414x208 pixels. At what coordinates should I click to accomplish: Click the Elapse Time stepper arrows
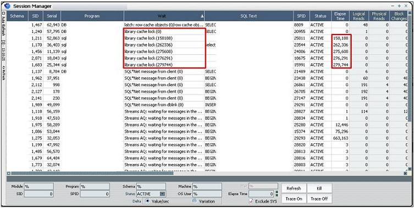(x=277, y=194)
